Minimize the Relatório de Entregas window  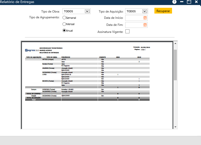click(x=182, y=2)
